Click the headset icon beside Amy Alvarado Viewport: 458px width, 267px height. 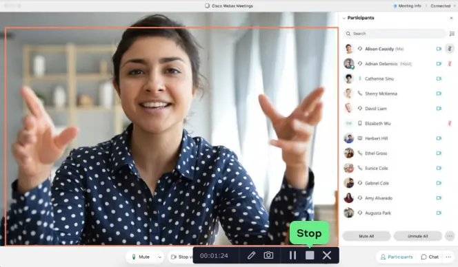click(x=360, y=197)
